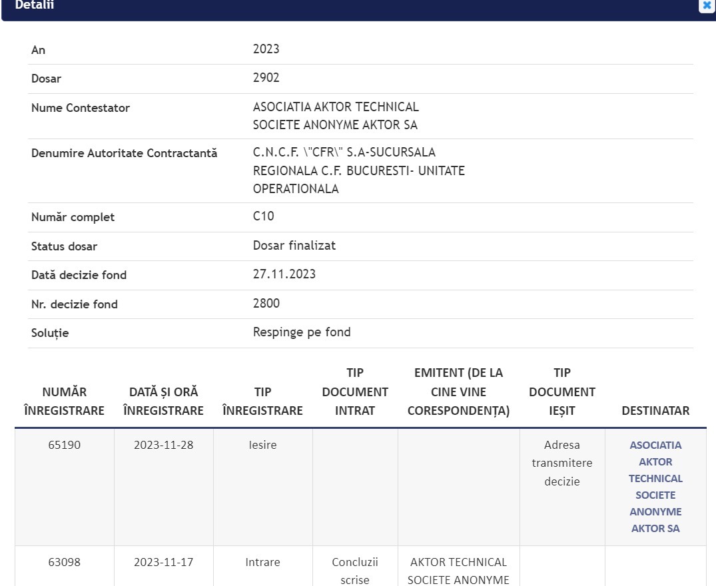
Task: Click the decision date 27.11.2023
Action: (284, 274)
